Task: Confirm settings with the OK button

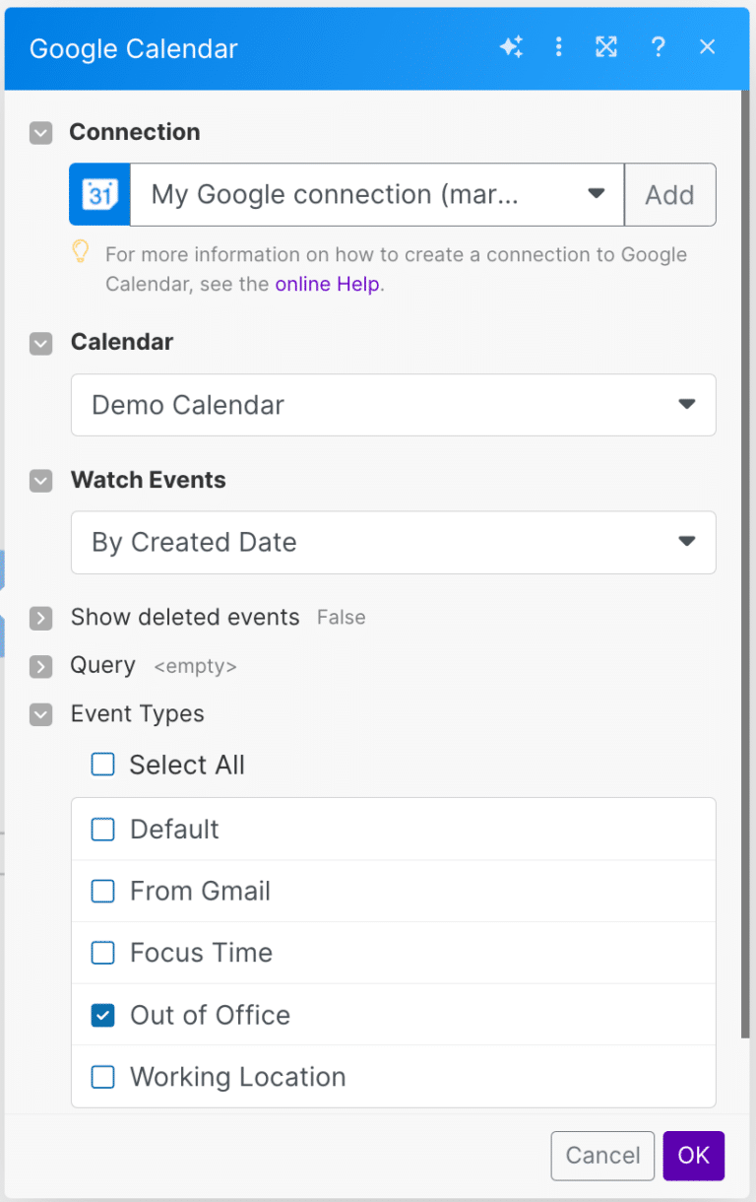Action: 694,1156
